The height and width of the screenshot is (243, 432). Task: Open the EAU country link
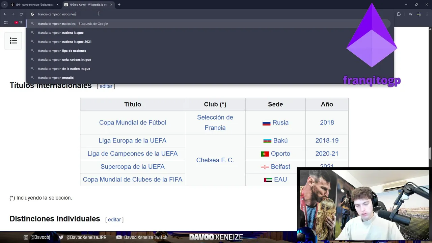pos(280,180)
